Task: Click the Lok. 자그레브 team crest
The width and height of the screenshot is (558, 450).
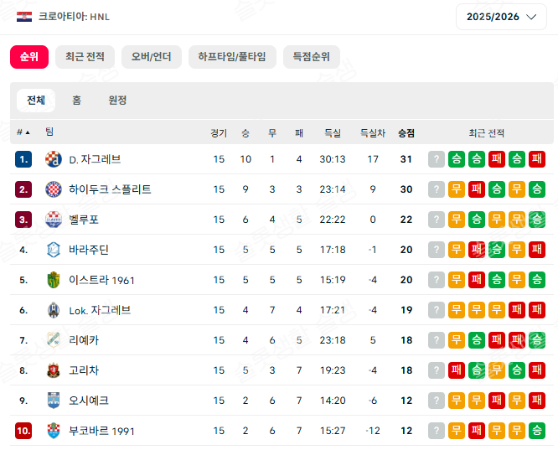Action: 54,310
